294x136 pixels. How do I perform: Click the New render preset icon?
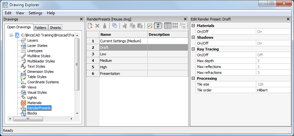pyautogui.click(x=91, y=26)
